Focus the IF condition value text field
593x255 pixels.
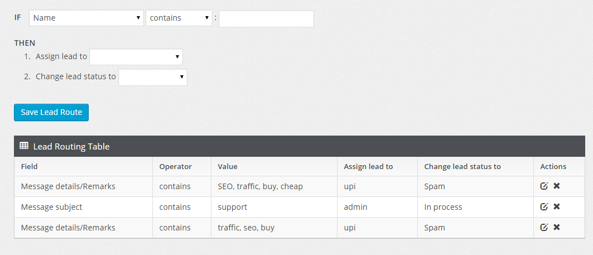coord(266,18)
